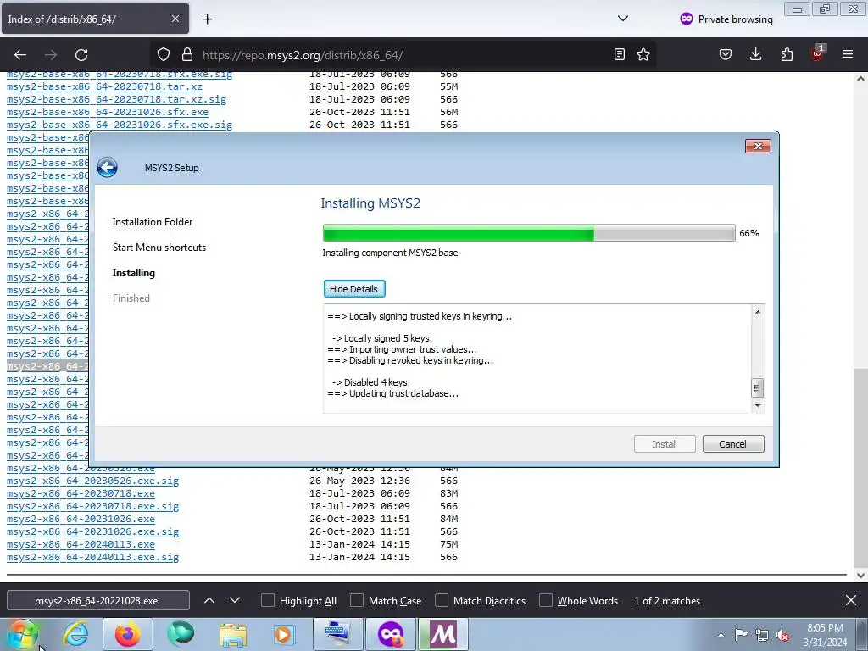Screen dimensions: 868x651
Task: Open Firefox from the taskbar
Action: click(128, 634)
